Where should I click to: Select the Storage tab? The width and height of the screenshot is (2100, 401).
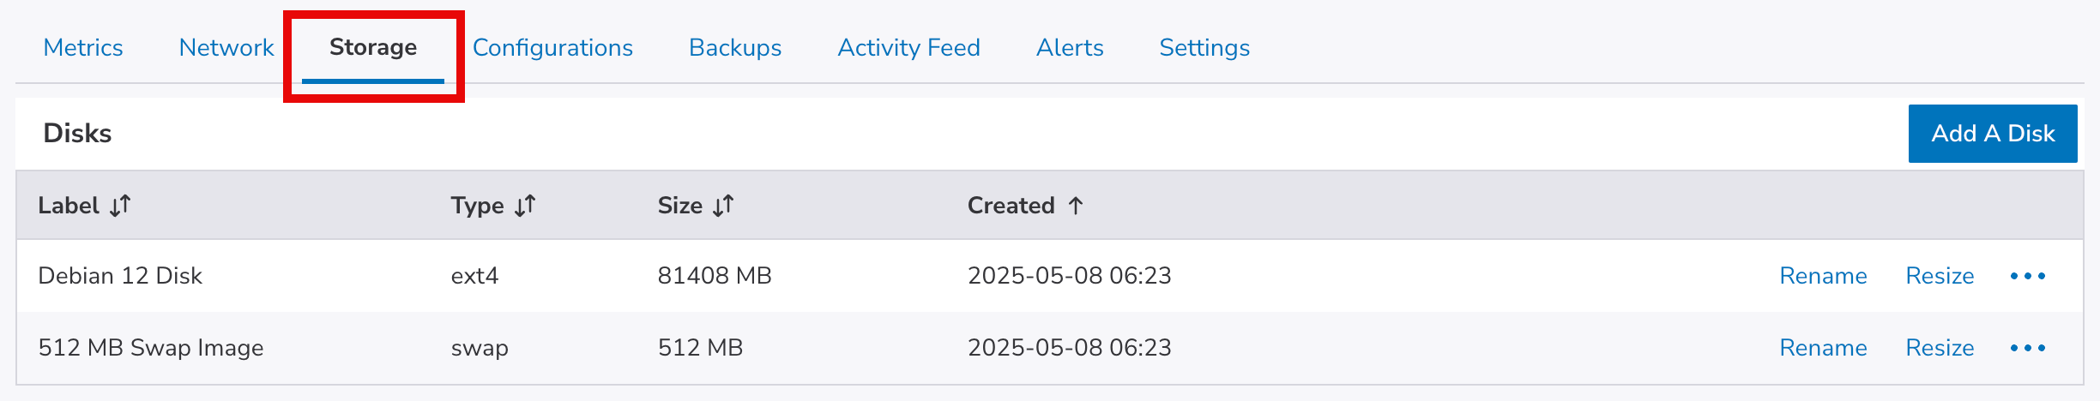[373, 48]
